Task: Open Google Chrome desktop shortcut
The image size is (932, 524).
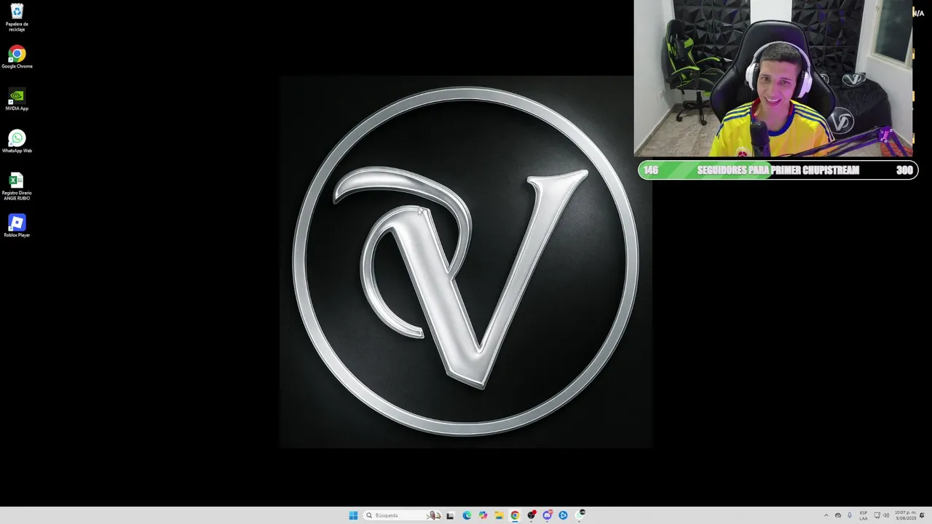Action: [x=17, y=57]
